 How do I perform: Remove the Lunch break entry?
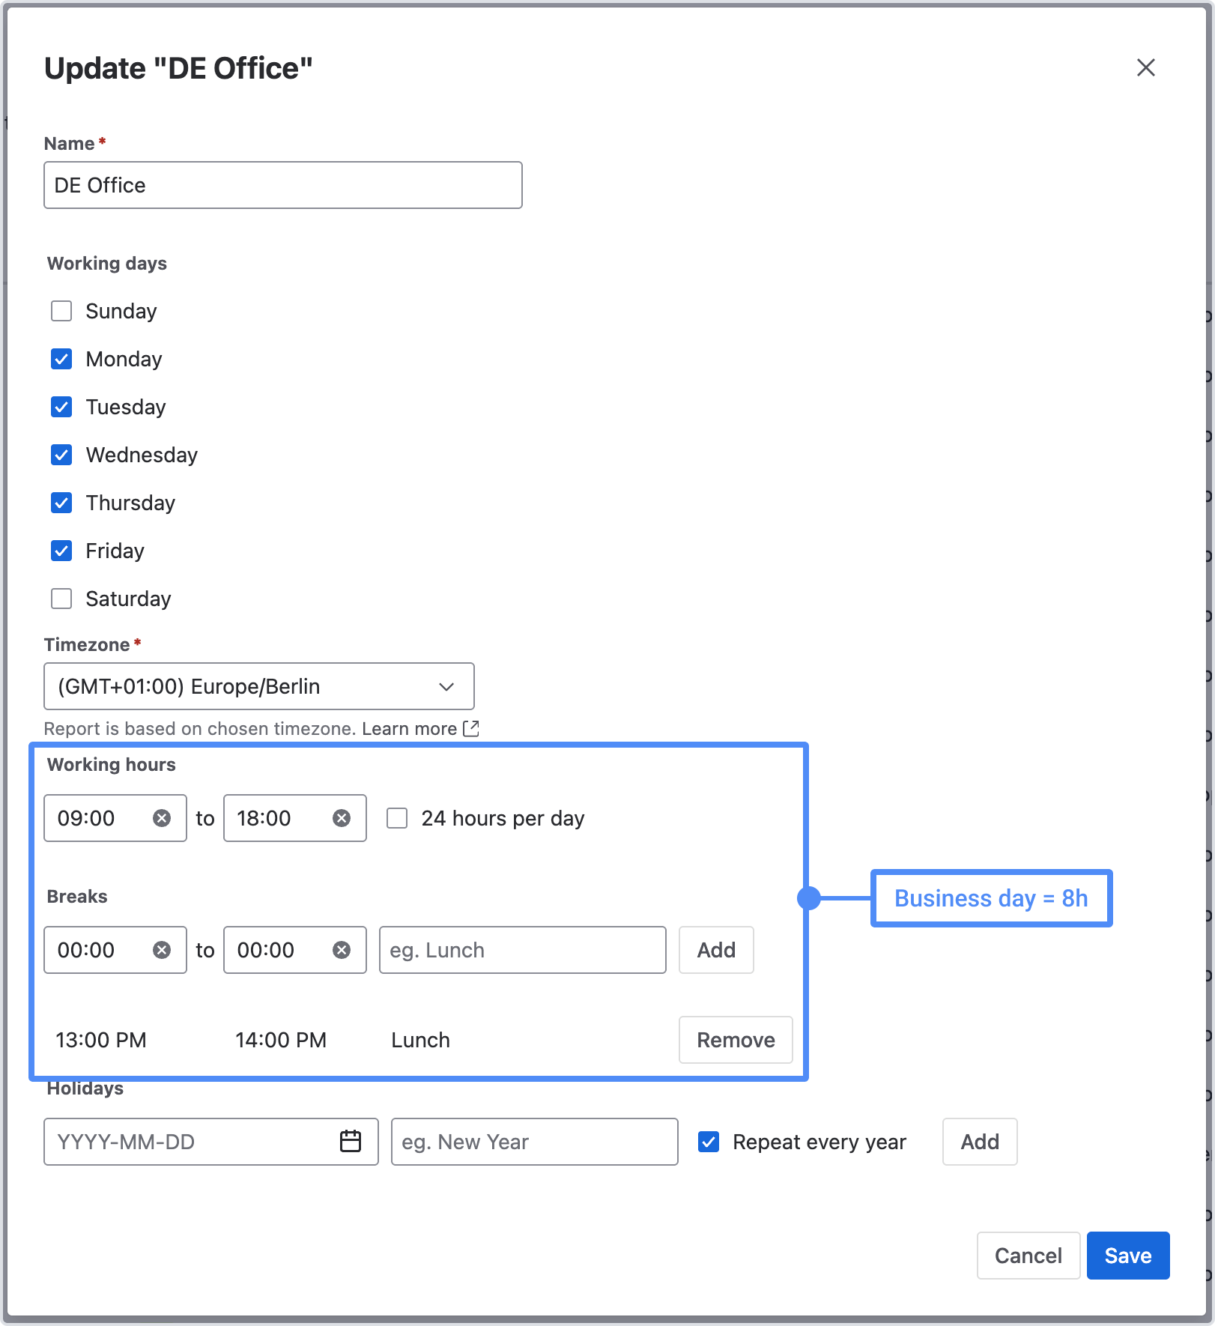click(x=735, y=1040)
